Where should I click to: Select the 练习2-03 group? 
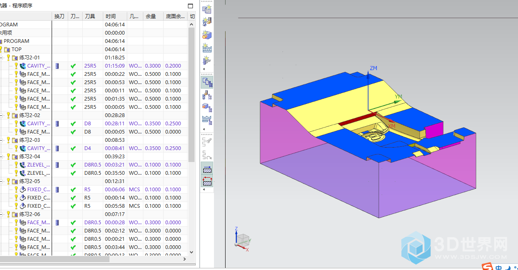point(30,140)
